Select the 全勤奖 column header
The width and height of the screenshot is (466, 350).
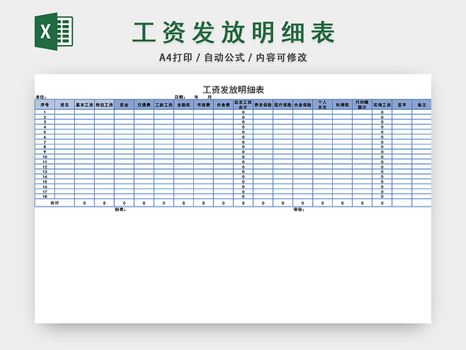tap(184, 105)
